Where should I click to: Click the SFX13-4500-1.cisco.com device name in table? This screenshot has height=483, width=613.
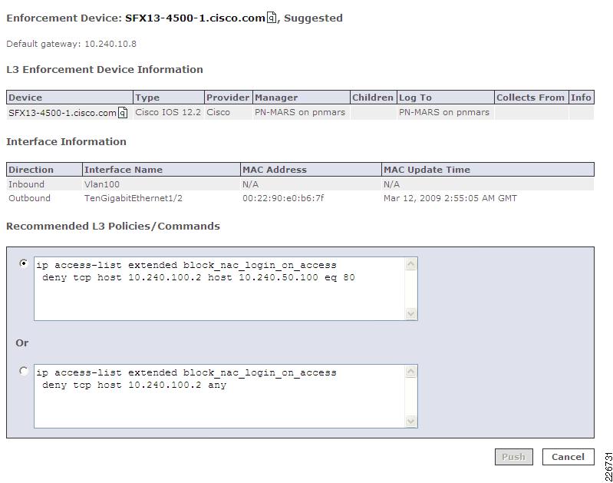click(62, 113)
